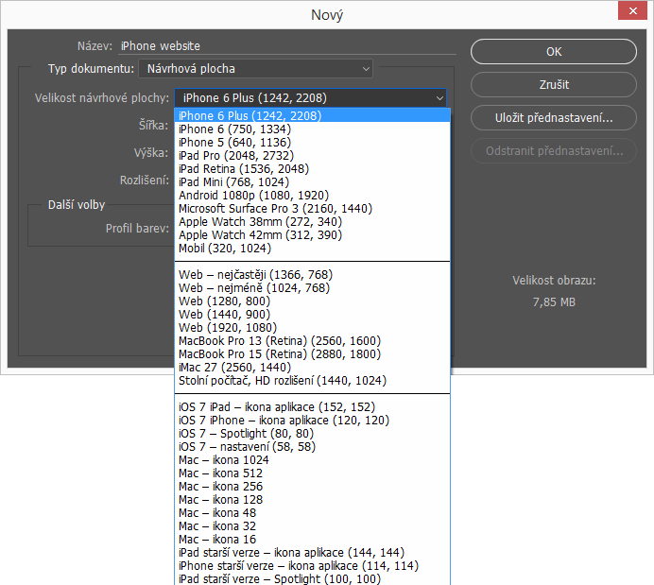Click Uložit přednastavení button
The image size is (654, 585).
pos(554,118)
